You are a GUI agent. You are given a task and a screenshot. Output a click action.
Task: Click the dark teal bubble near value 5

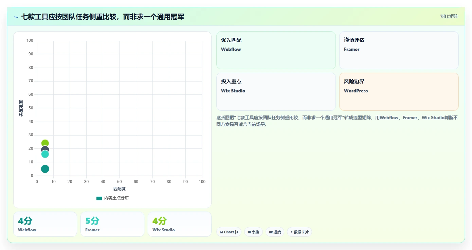(45, 169)
